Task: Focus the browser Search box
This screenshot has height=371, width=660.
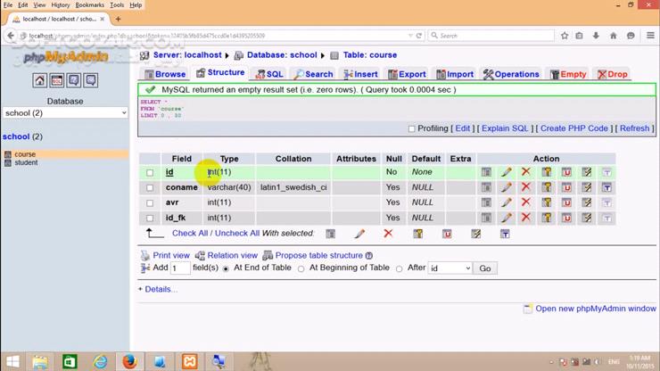Action: tap(491, 36)
